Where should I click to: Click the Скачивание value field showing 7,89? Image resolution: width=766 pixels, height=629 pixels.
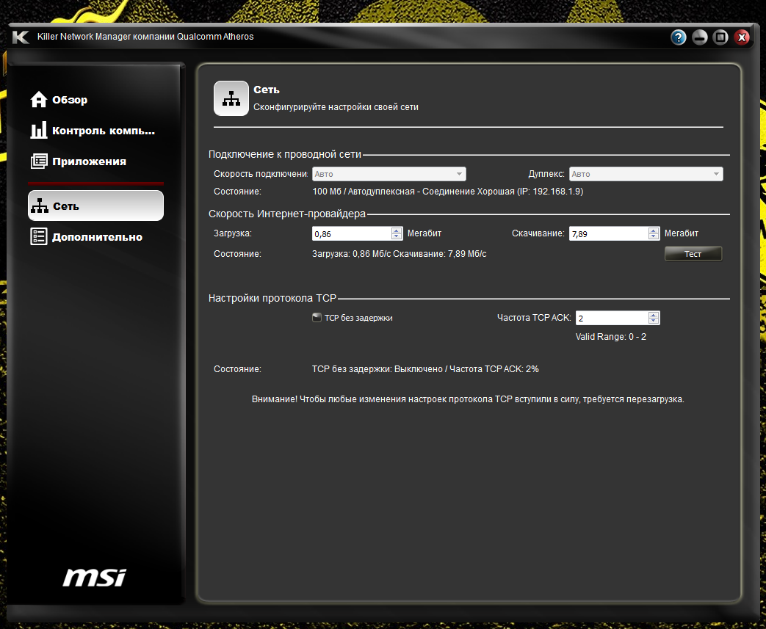tap(608, 233)
